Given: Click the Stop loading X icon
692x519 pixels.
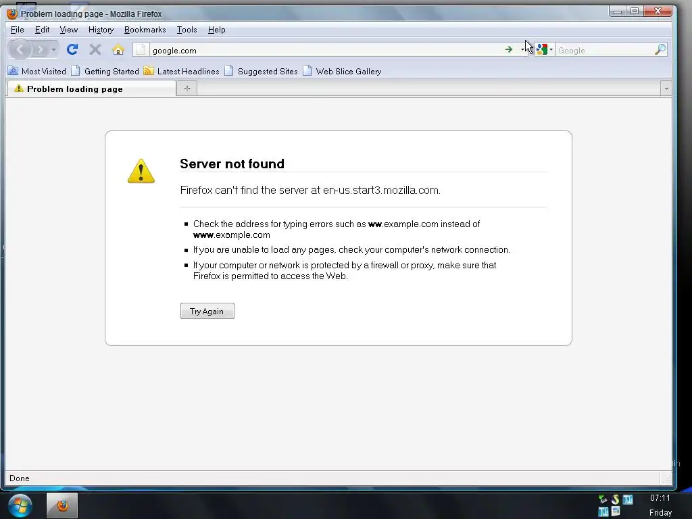Looking at the screenshot, I should 95,49.
